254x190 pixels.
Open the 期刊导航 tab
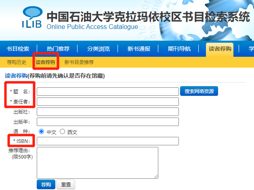(179, 49)
